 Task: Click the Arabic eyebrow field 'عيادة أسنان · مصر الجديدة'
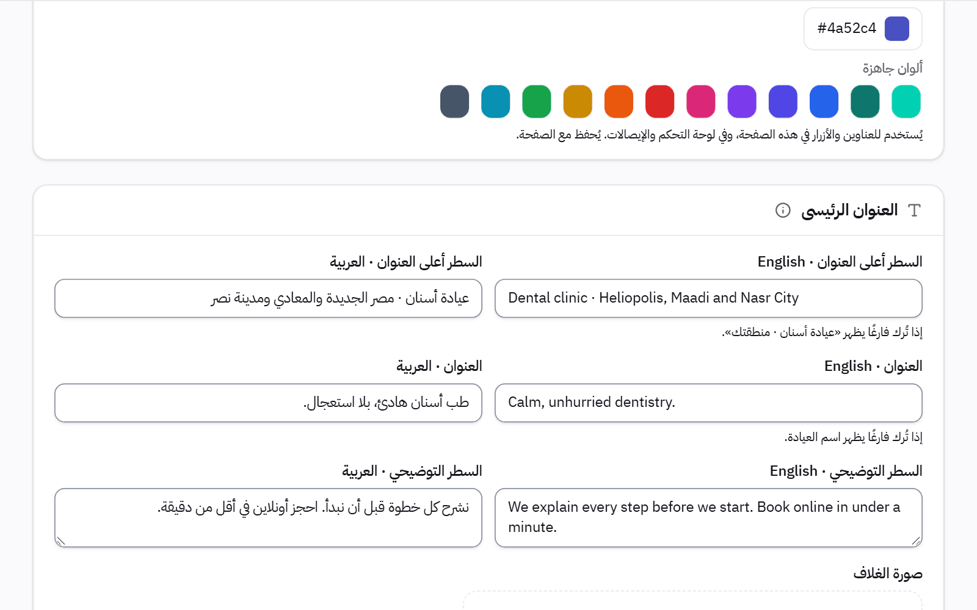[268, 298]
